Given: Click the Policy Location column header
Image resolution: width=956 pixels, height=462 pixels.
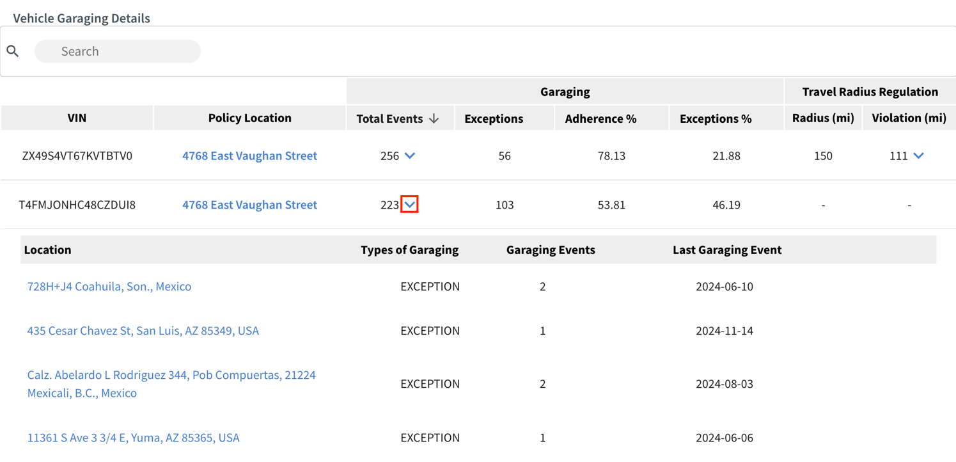Looking at the screenshot, I should coord(250,118).
